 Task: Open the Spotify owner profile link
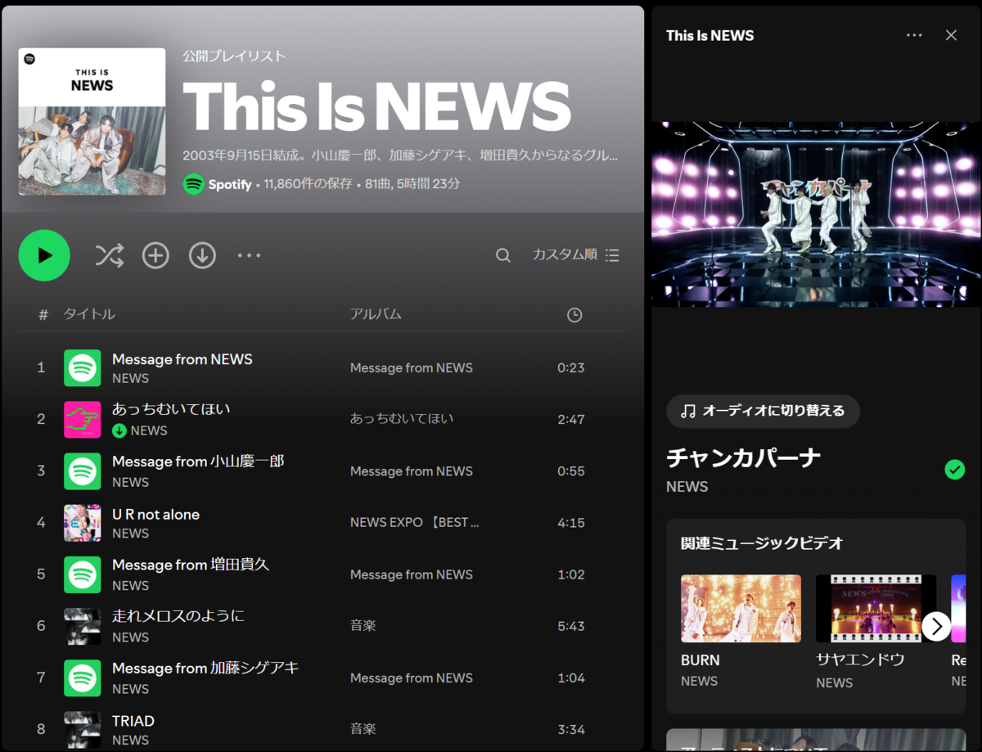pos(230,184)
